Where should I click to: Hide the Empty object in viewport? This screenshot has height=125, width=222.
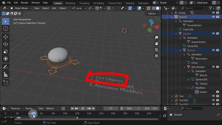pos(213,12)
